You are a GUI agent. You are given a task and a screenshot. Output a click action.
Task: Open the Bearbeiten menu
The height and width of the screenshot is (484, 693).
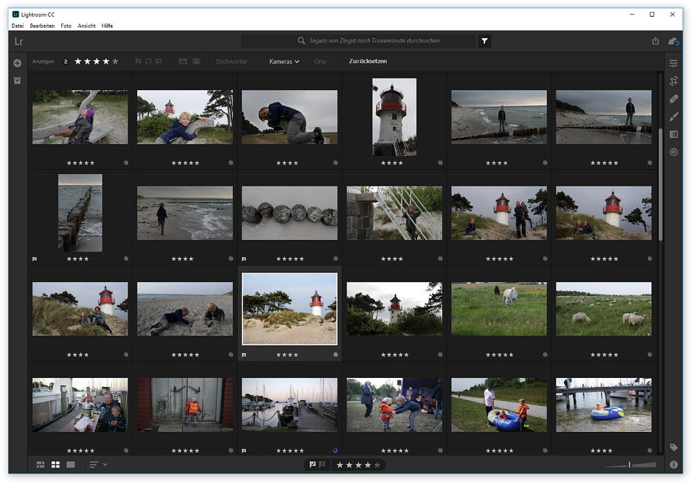click(42, 26)
